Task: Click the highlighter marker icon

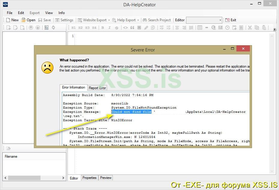Action: pos(146,28)
